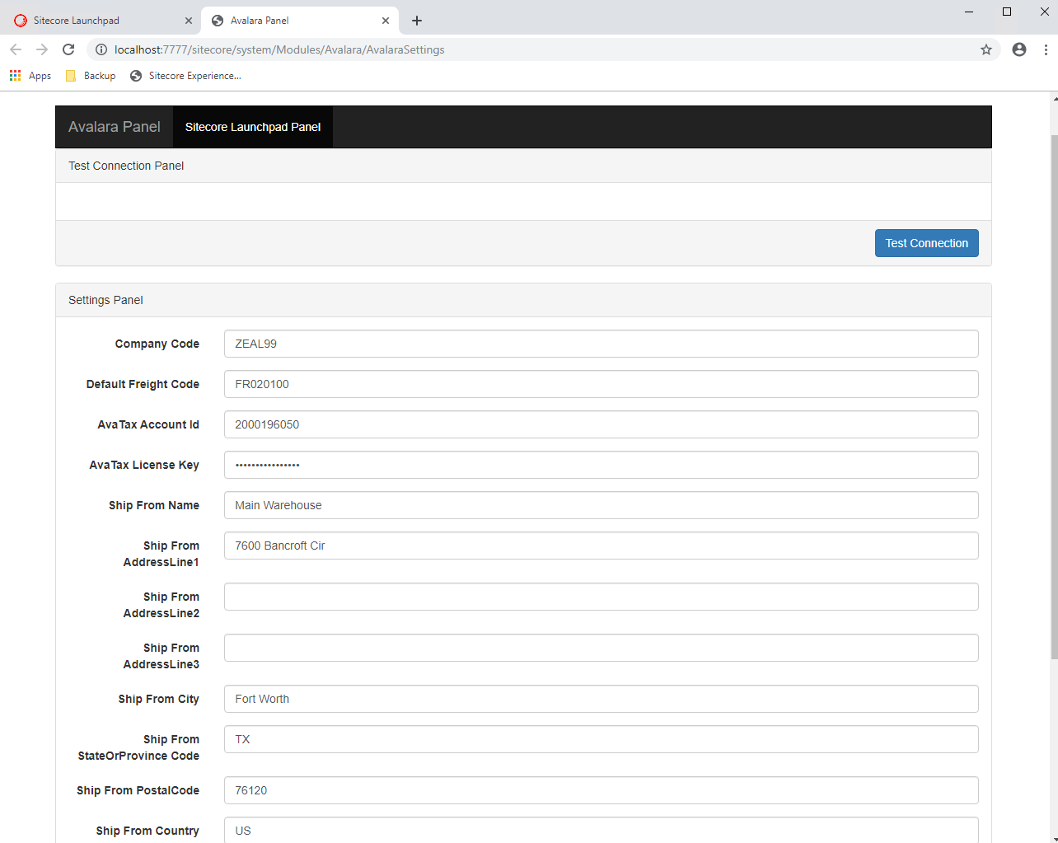
Task: Close the Sitecore Launchpad tab
Action: (x=189, y=21)
